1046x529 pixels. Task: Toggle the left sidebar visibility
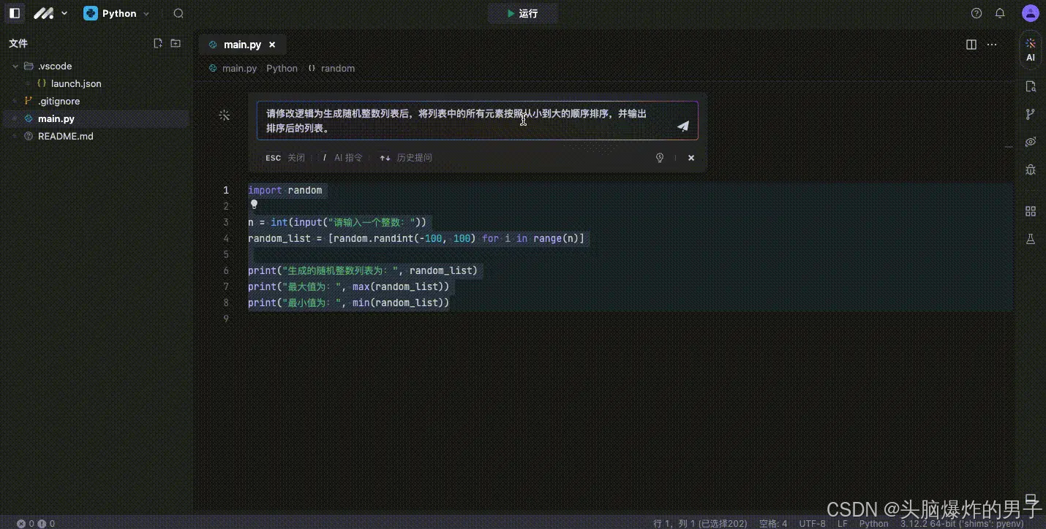[x=15, y=12]
